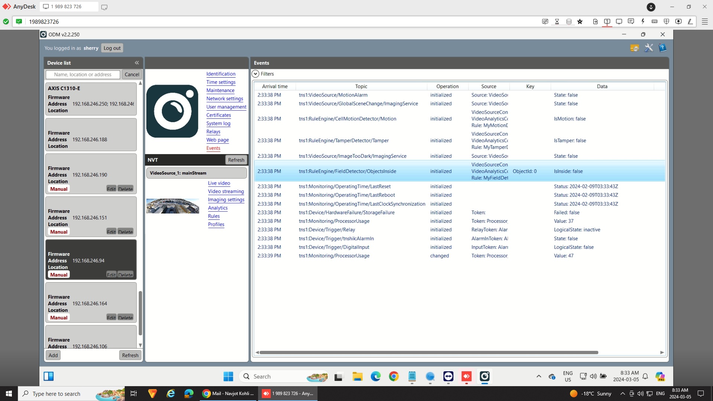Open AnyDesk permissions shield icon
The height and width of the screenshot is (401, 713).
(667, 22)
